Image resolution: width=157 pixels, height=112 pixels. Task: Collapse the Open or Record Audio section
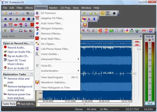[32, 43]
